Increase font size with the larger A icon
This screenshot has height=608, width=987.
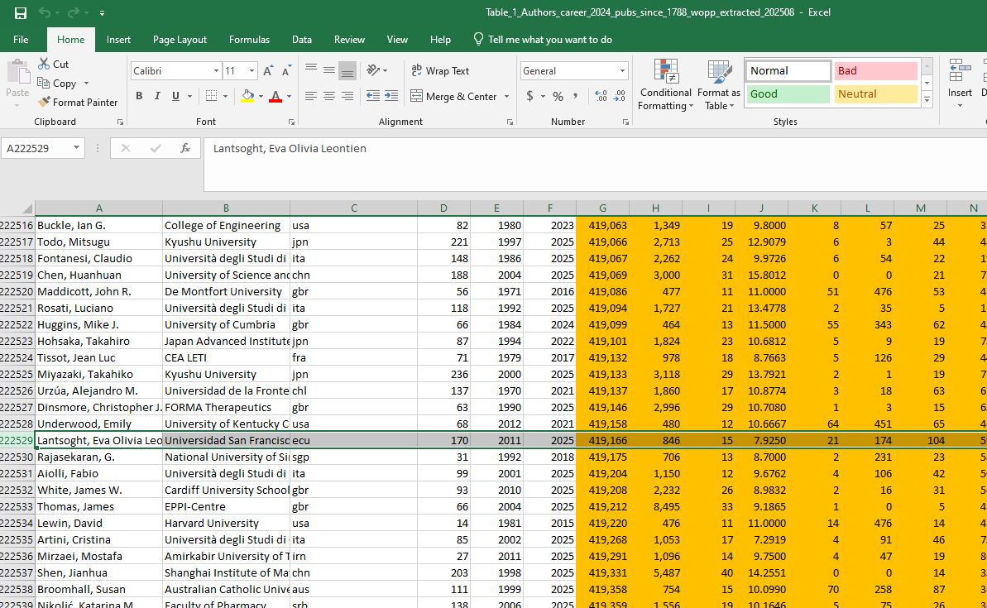point(268,71)
